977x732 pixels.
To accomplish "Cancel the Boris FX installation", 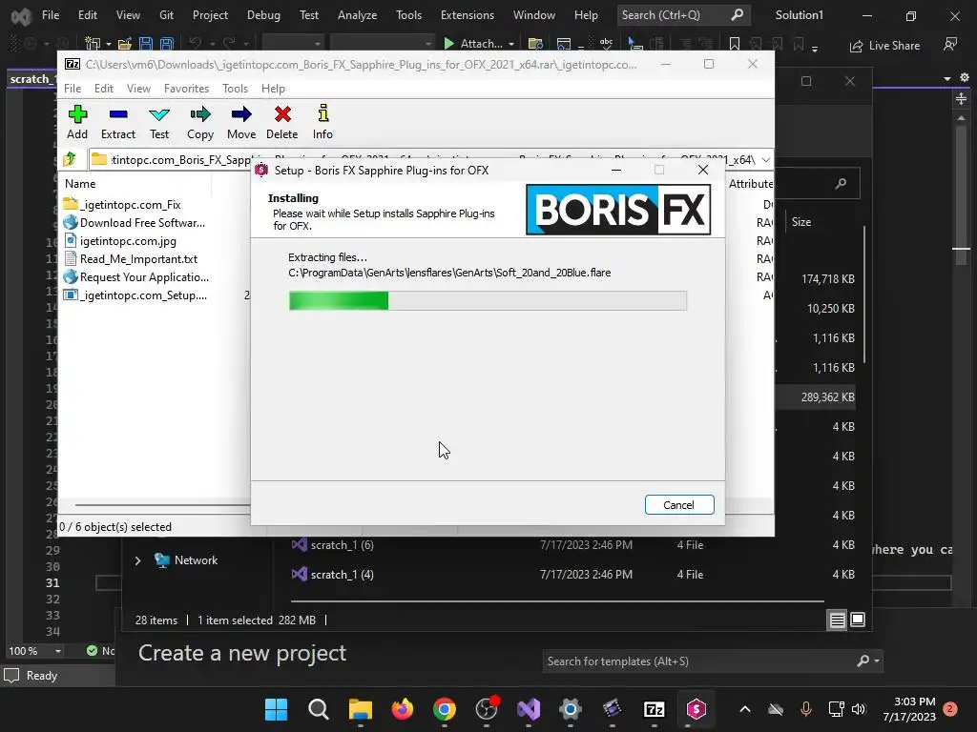I will click(x=679, y=505).
